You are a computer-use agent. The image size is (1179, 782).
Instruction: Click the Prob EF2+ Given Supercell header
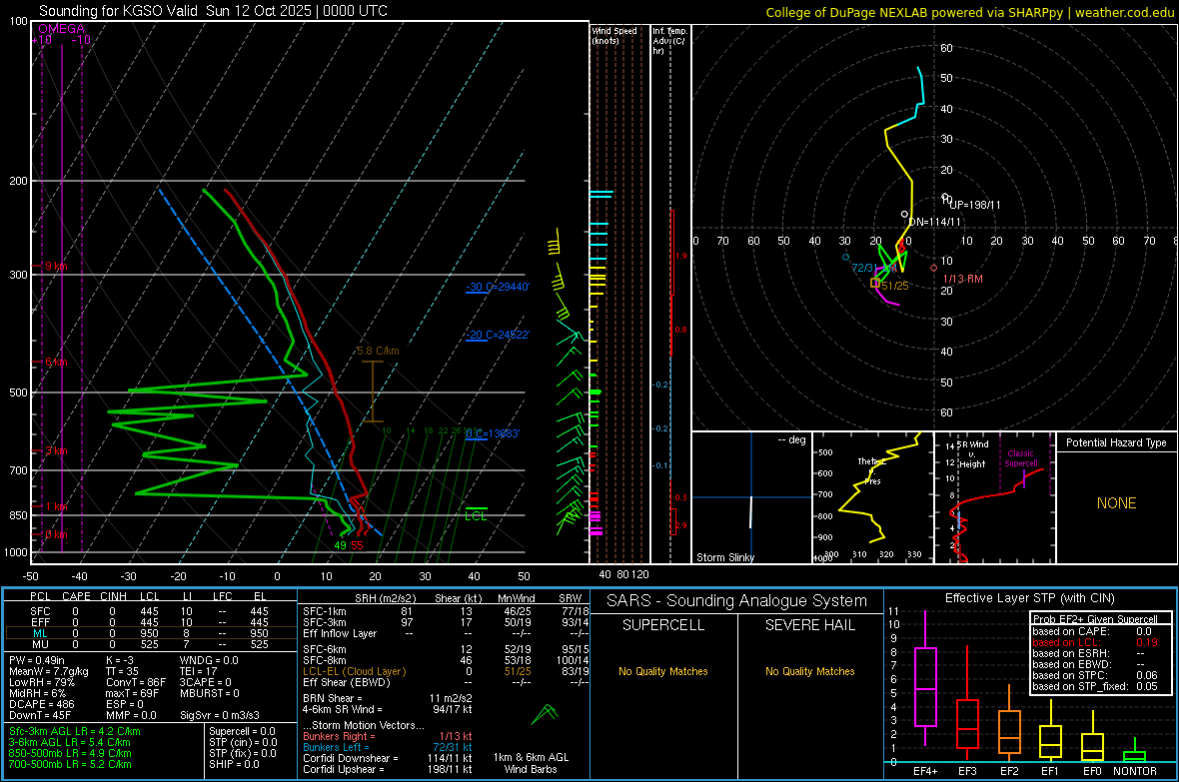[x=1095, y=619]
